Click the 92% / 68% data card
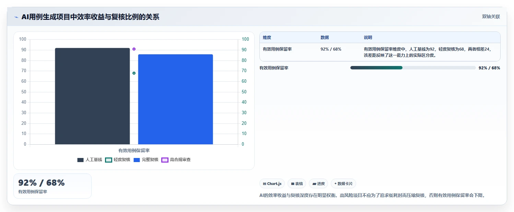Image resolution: width=514 pixels, height=212 pixels. pyautogui.click(x=52, y=186)
